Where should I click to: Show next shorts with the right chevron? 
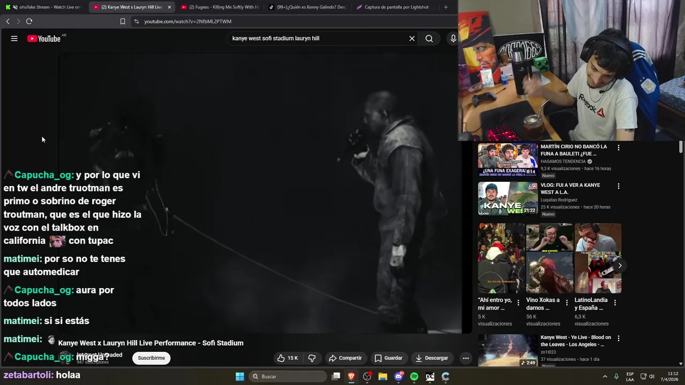coord(620,266)
